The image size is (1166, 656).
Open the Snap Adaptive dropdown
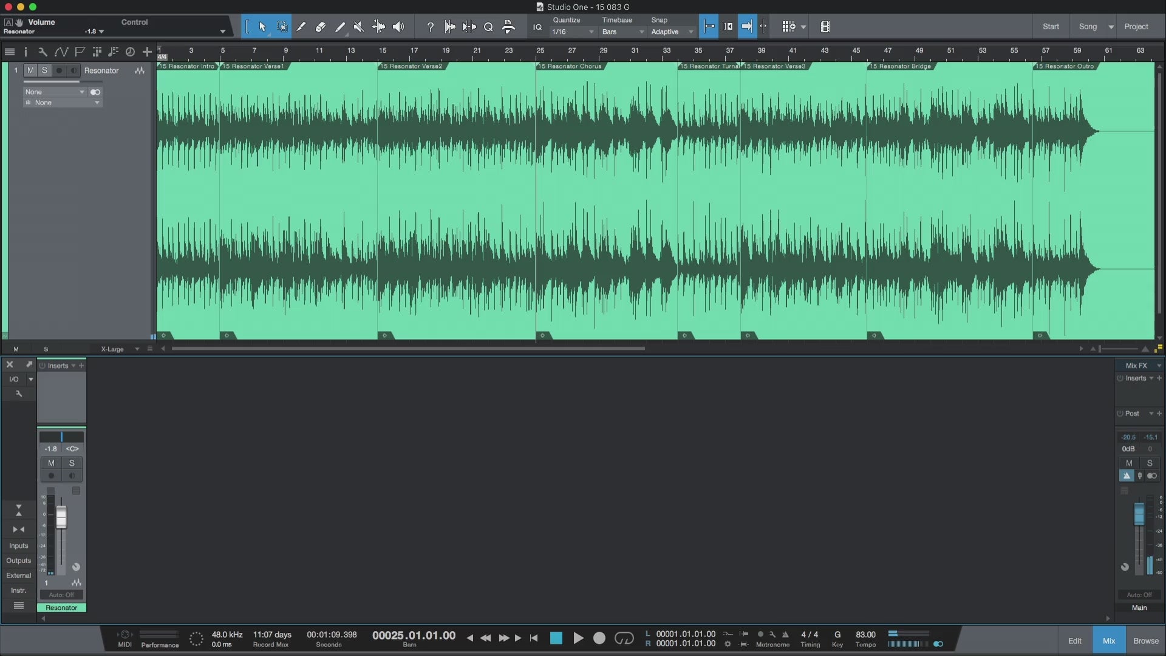pos(672,32)
